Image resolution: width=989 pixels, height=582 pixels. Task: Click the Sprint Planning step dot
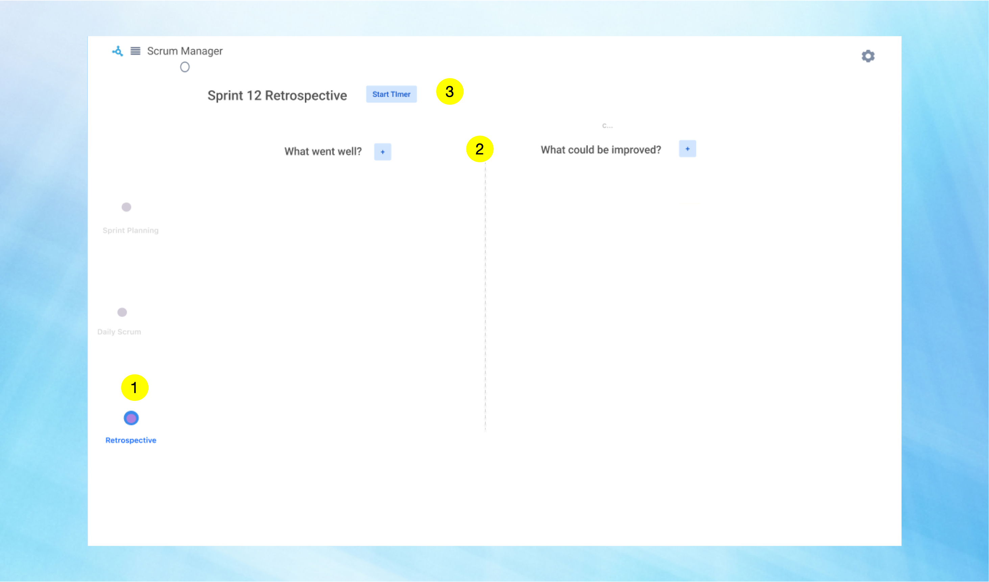[126, 207]
